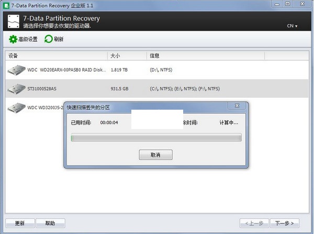Click the 刷新 refresh arrow icon
Viewport: 314px width, 234px height.
(48, 39)
